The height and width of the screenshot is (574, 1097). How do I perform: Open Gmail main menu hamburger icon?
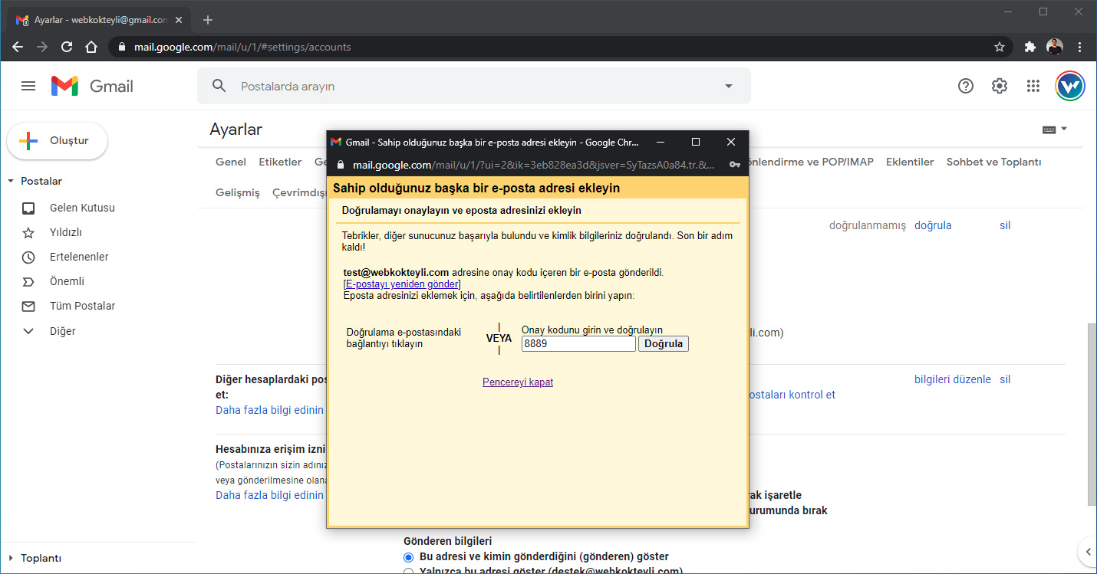tap(28, 86)
